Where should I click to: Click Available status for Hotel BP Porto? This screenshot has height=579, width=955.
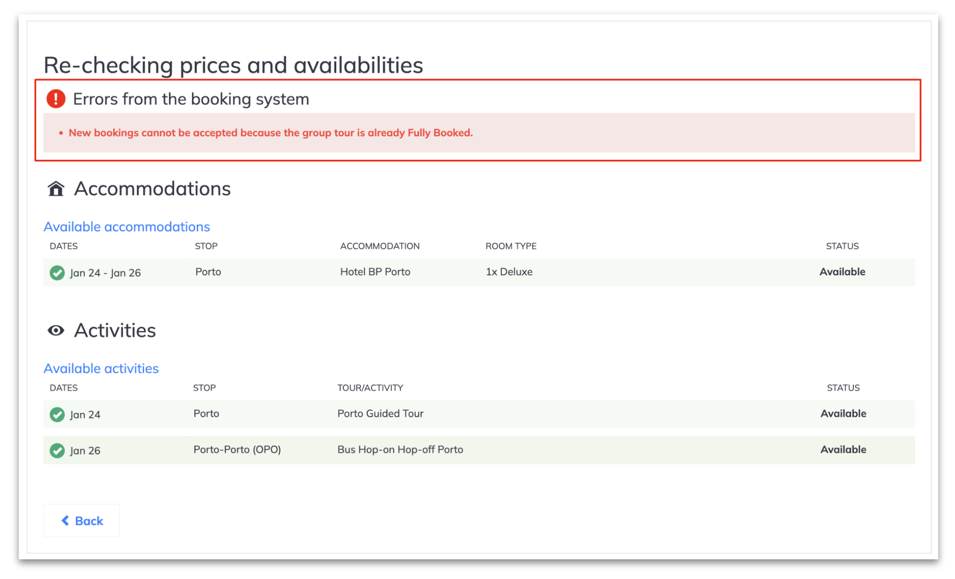tap(842, 272)
